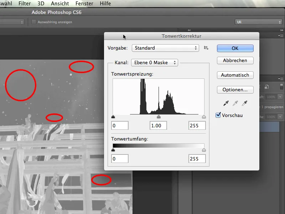Image resolution: width=285 pixels, height=214 pixels.
Task: Click the input highlight (white) slider triangle
Action: (204, 117)
